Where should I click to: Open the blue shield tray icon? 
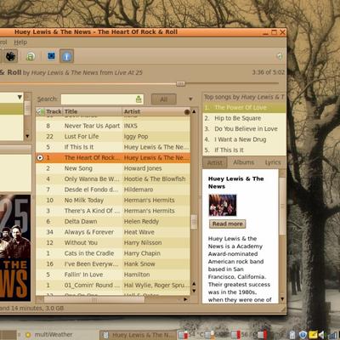(x=303, y=335)
